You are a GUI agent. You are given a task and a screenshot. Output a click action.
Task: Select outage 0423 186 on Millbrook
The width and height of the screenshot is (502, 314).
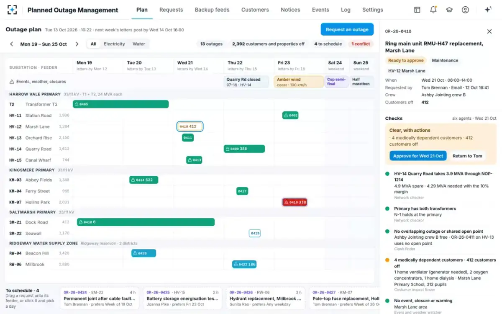[244, 264]
